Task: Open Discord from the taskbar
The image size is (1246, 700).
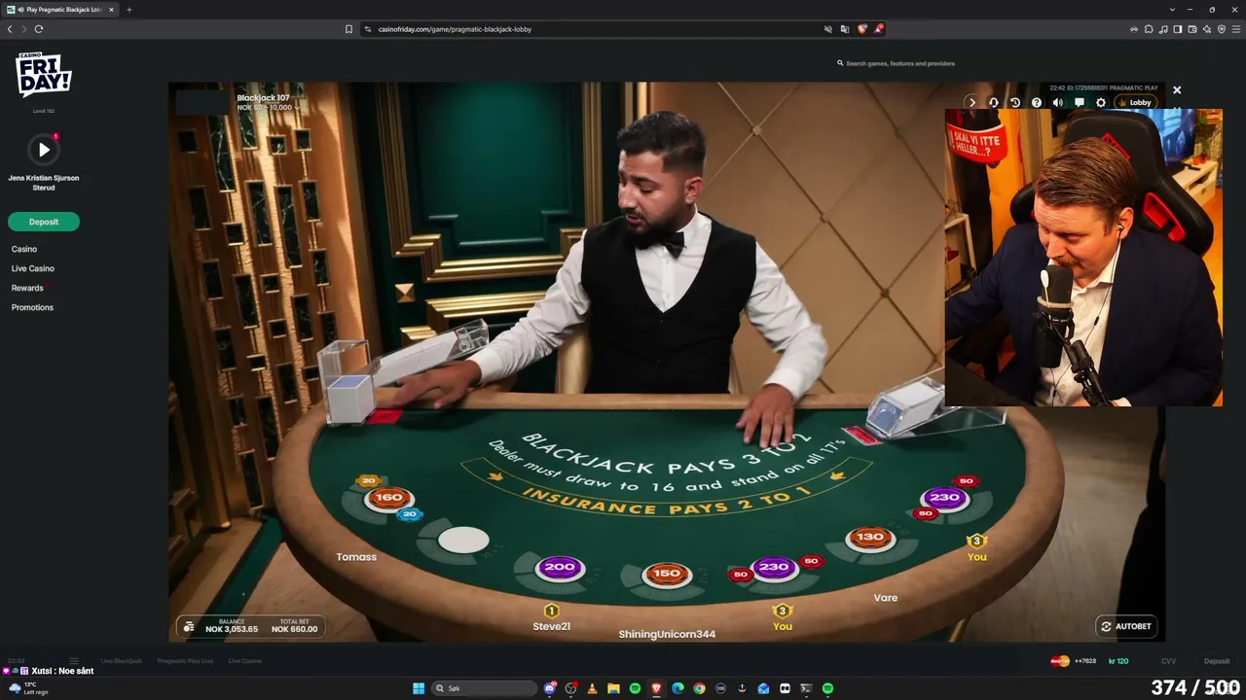Action: pyautogui.click(x=550, y=688)
